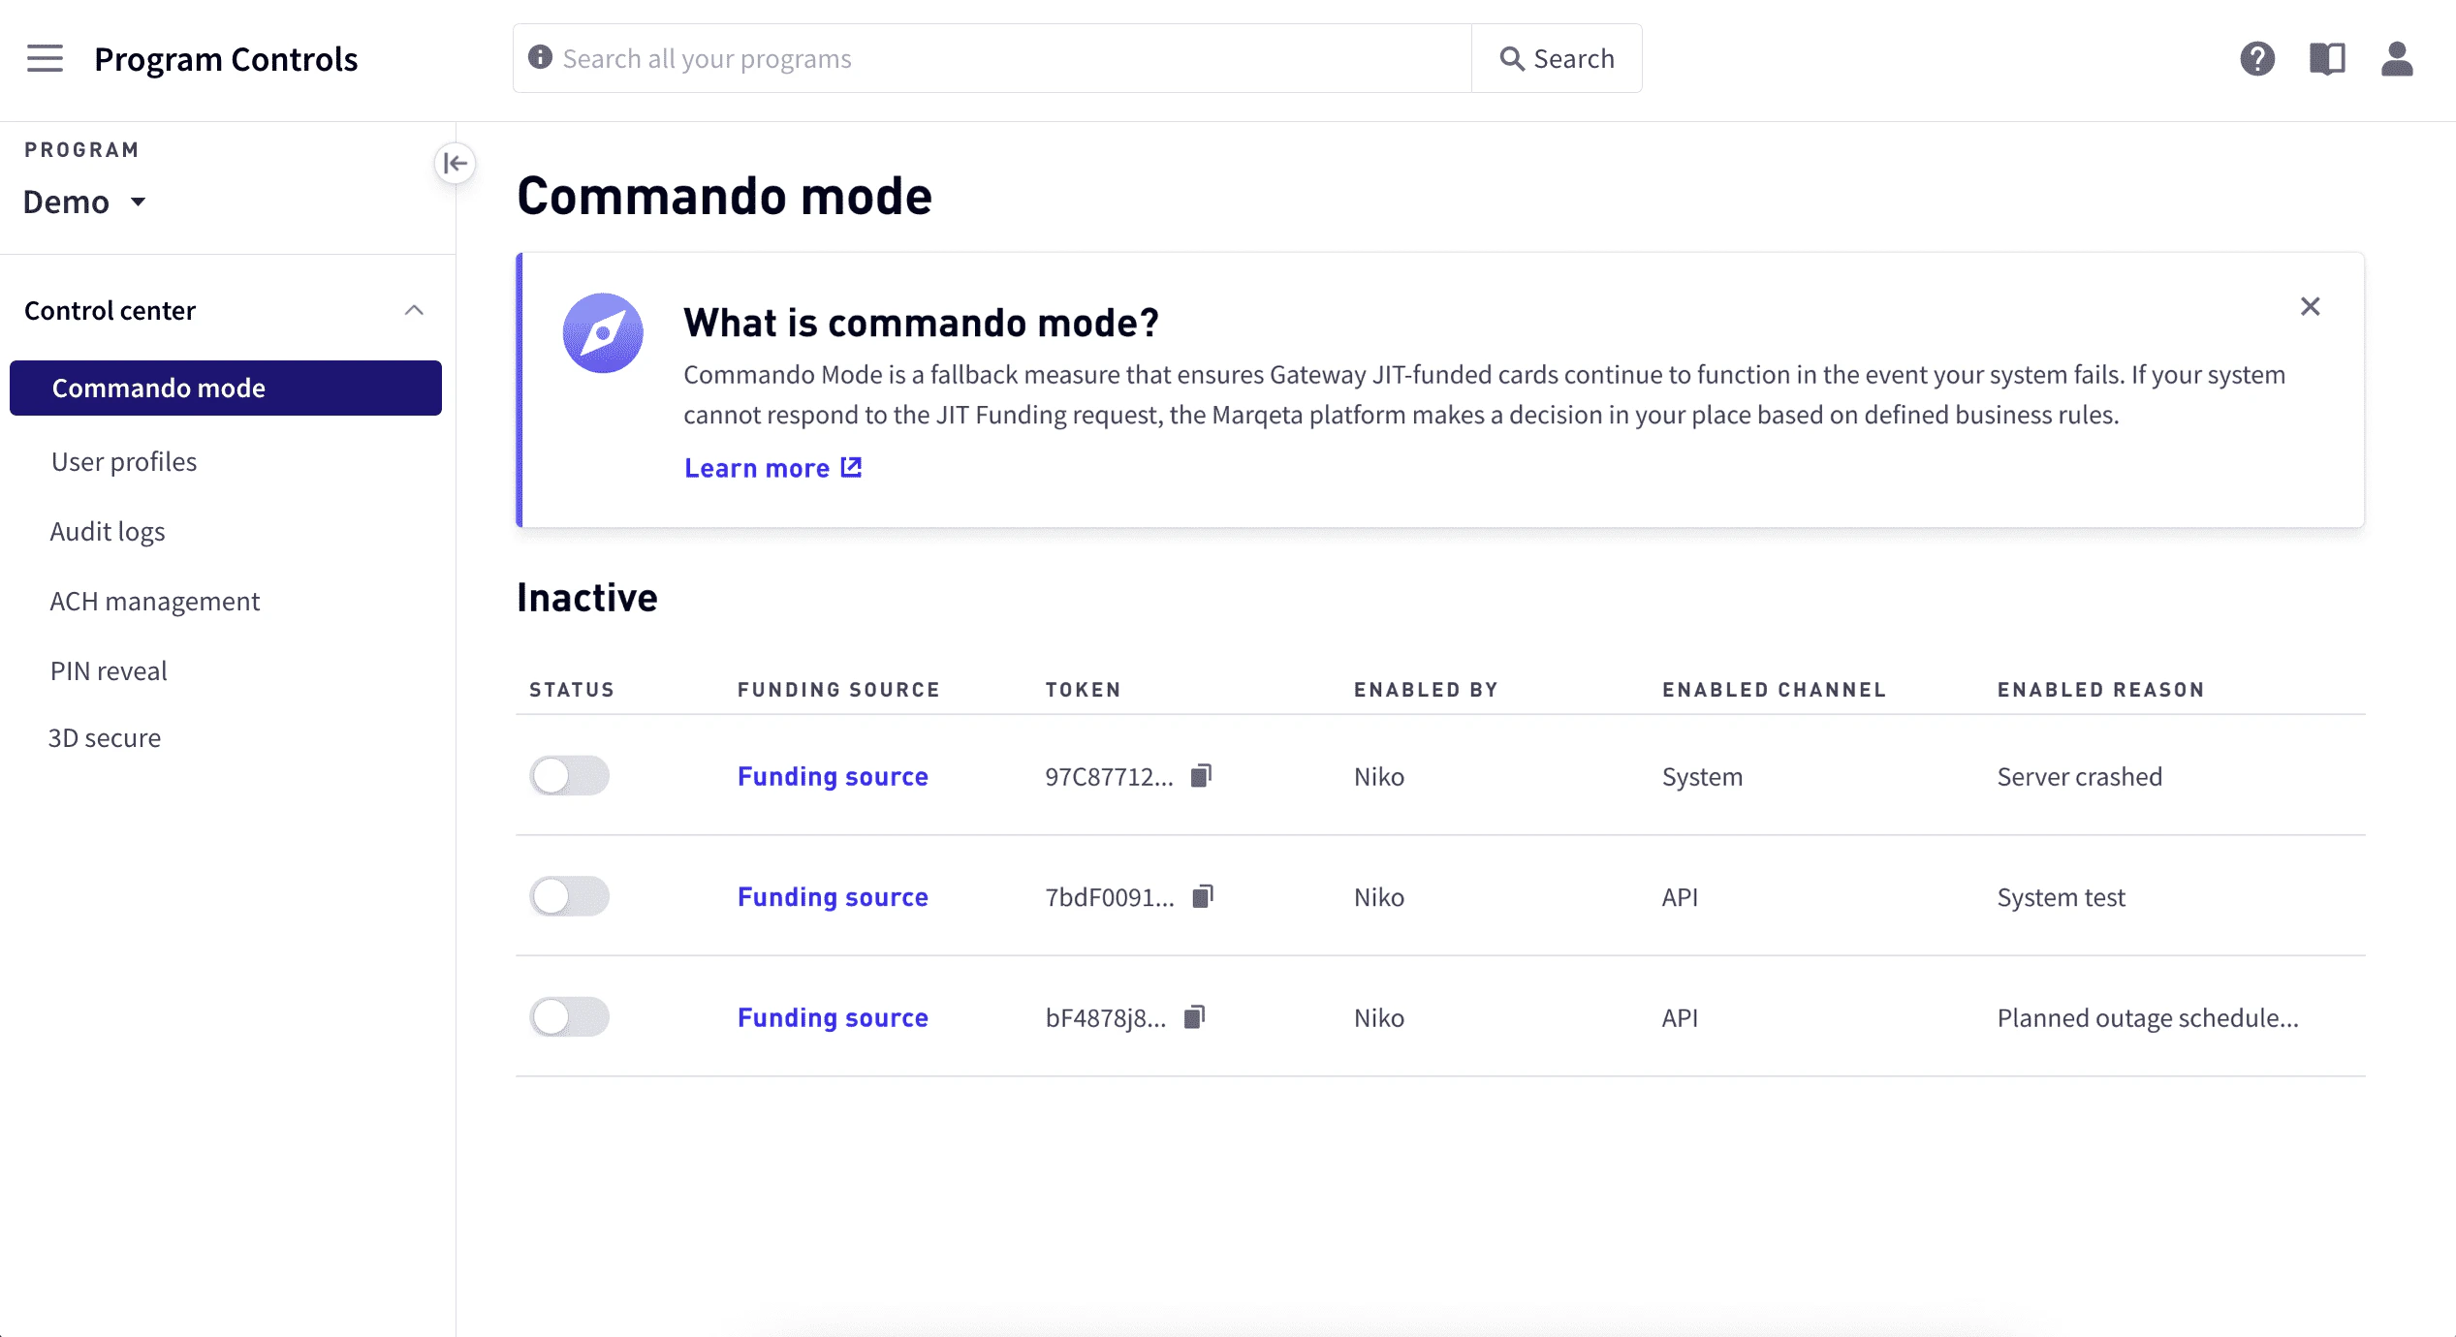Click the Search button
Viewport: 2456px width, 1337px height.
1557,58
